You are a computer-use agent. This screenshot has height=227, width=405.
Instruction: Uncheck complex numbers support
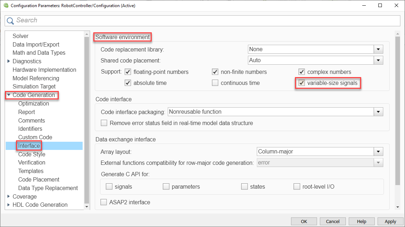click(302, 72)
